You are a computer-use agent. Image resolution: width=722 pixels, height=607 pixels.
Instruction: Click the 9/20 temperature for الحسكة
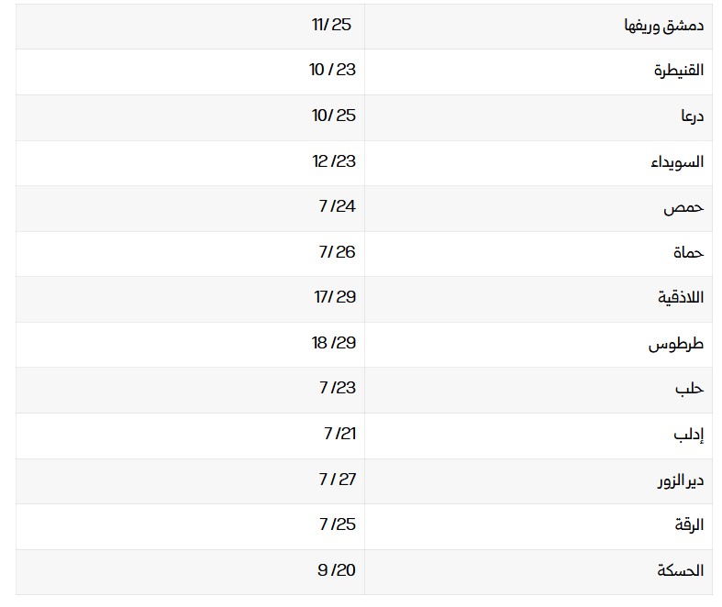[x=337, y=569]
